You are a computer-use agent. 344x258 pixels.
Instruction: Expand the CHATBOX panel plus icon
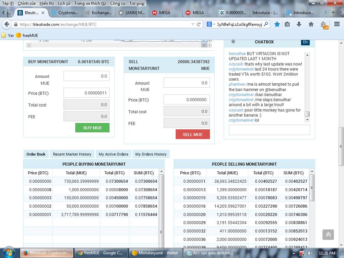(233, 42)
